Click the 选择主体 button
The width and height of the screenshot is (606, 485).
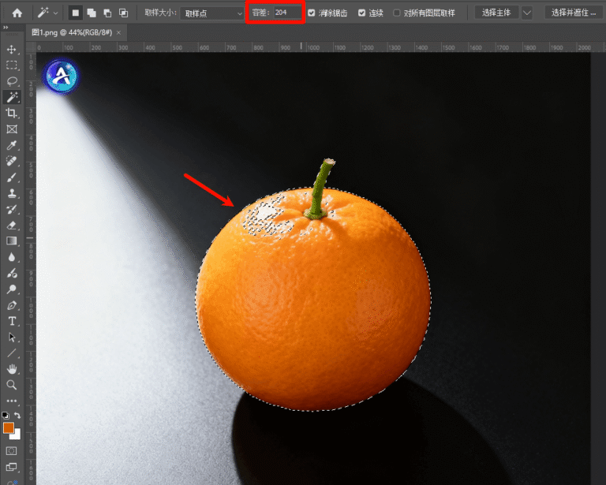(x=496, y=13)
